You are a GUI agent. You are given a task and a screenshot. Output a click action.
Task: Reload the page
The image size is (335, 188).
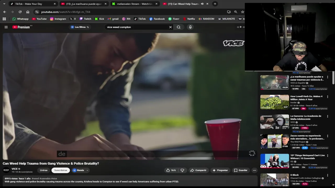(20, 12)
